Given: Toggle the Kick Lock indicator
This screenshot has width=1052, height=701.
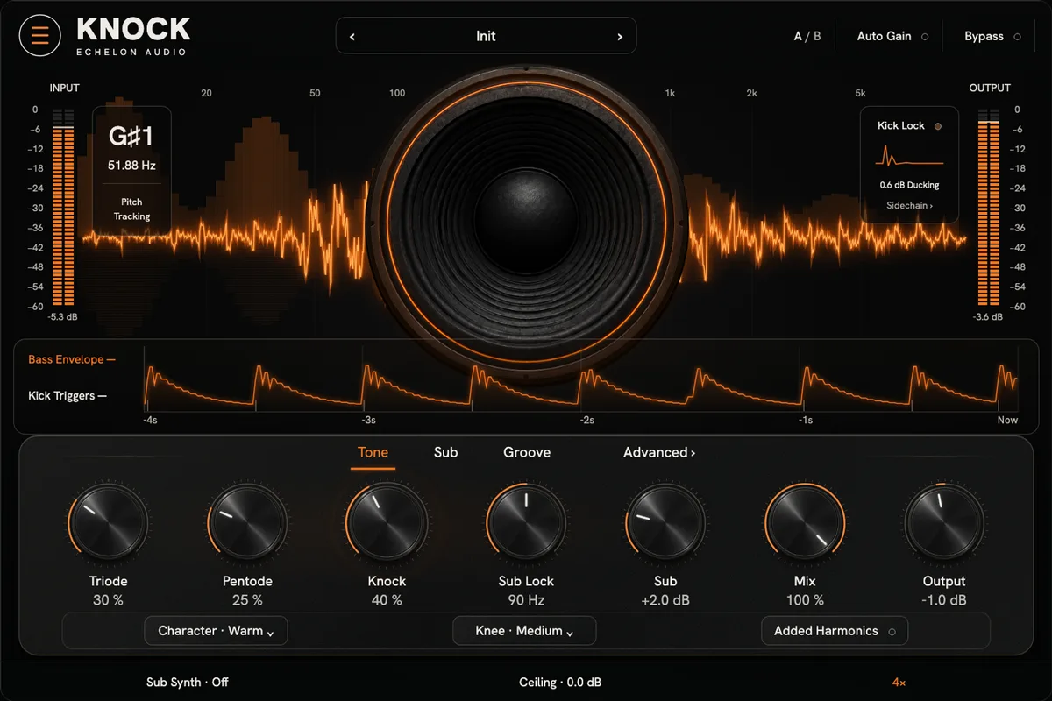Looking at the screenshot, I should (938, 126).
